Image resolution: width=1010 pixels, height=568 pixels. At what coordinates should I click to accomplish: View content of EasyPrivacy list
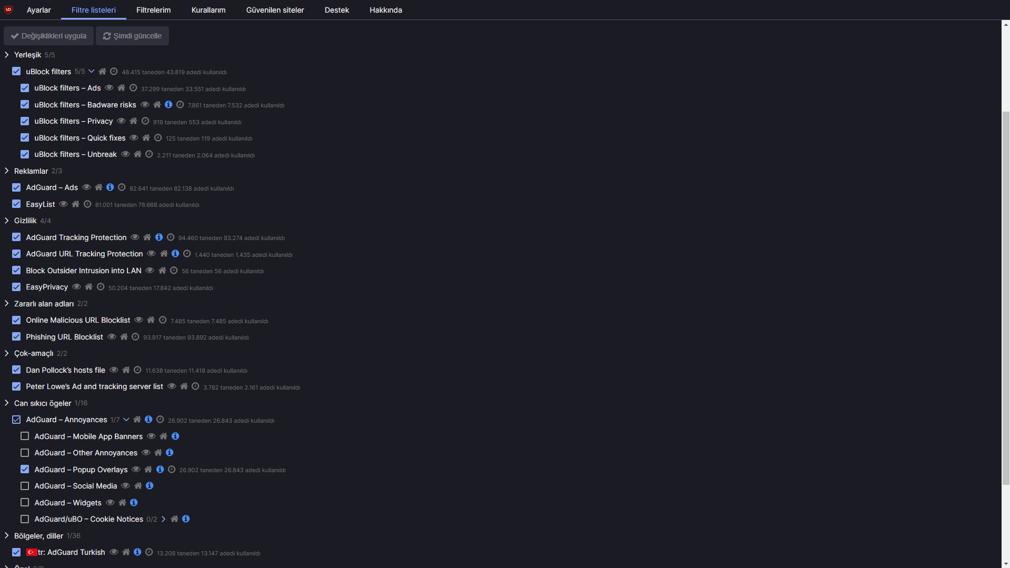pyautogui.click(x=76, y=287)
